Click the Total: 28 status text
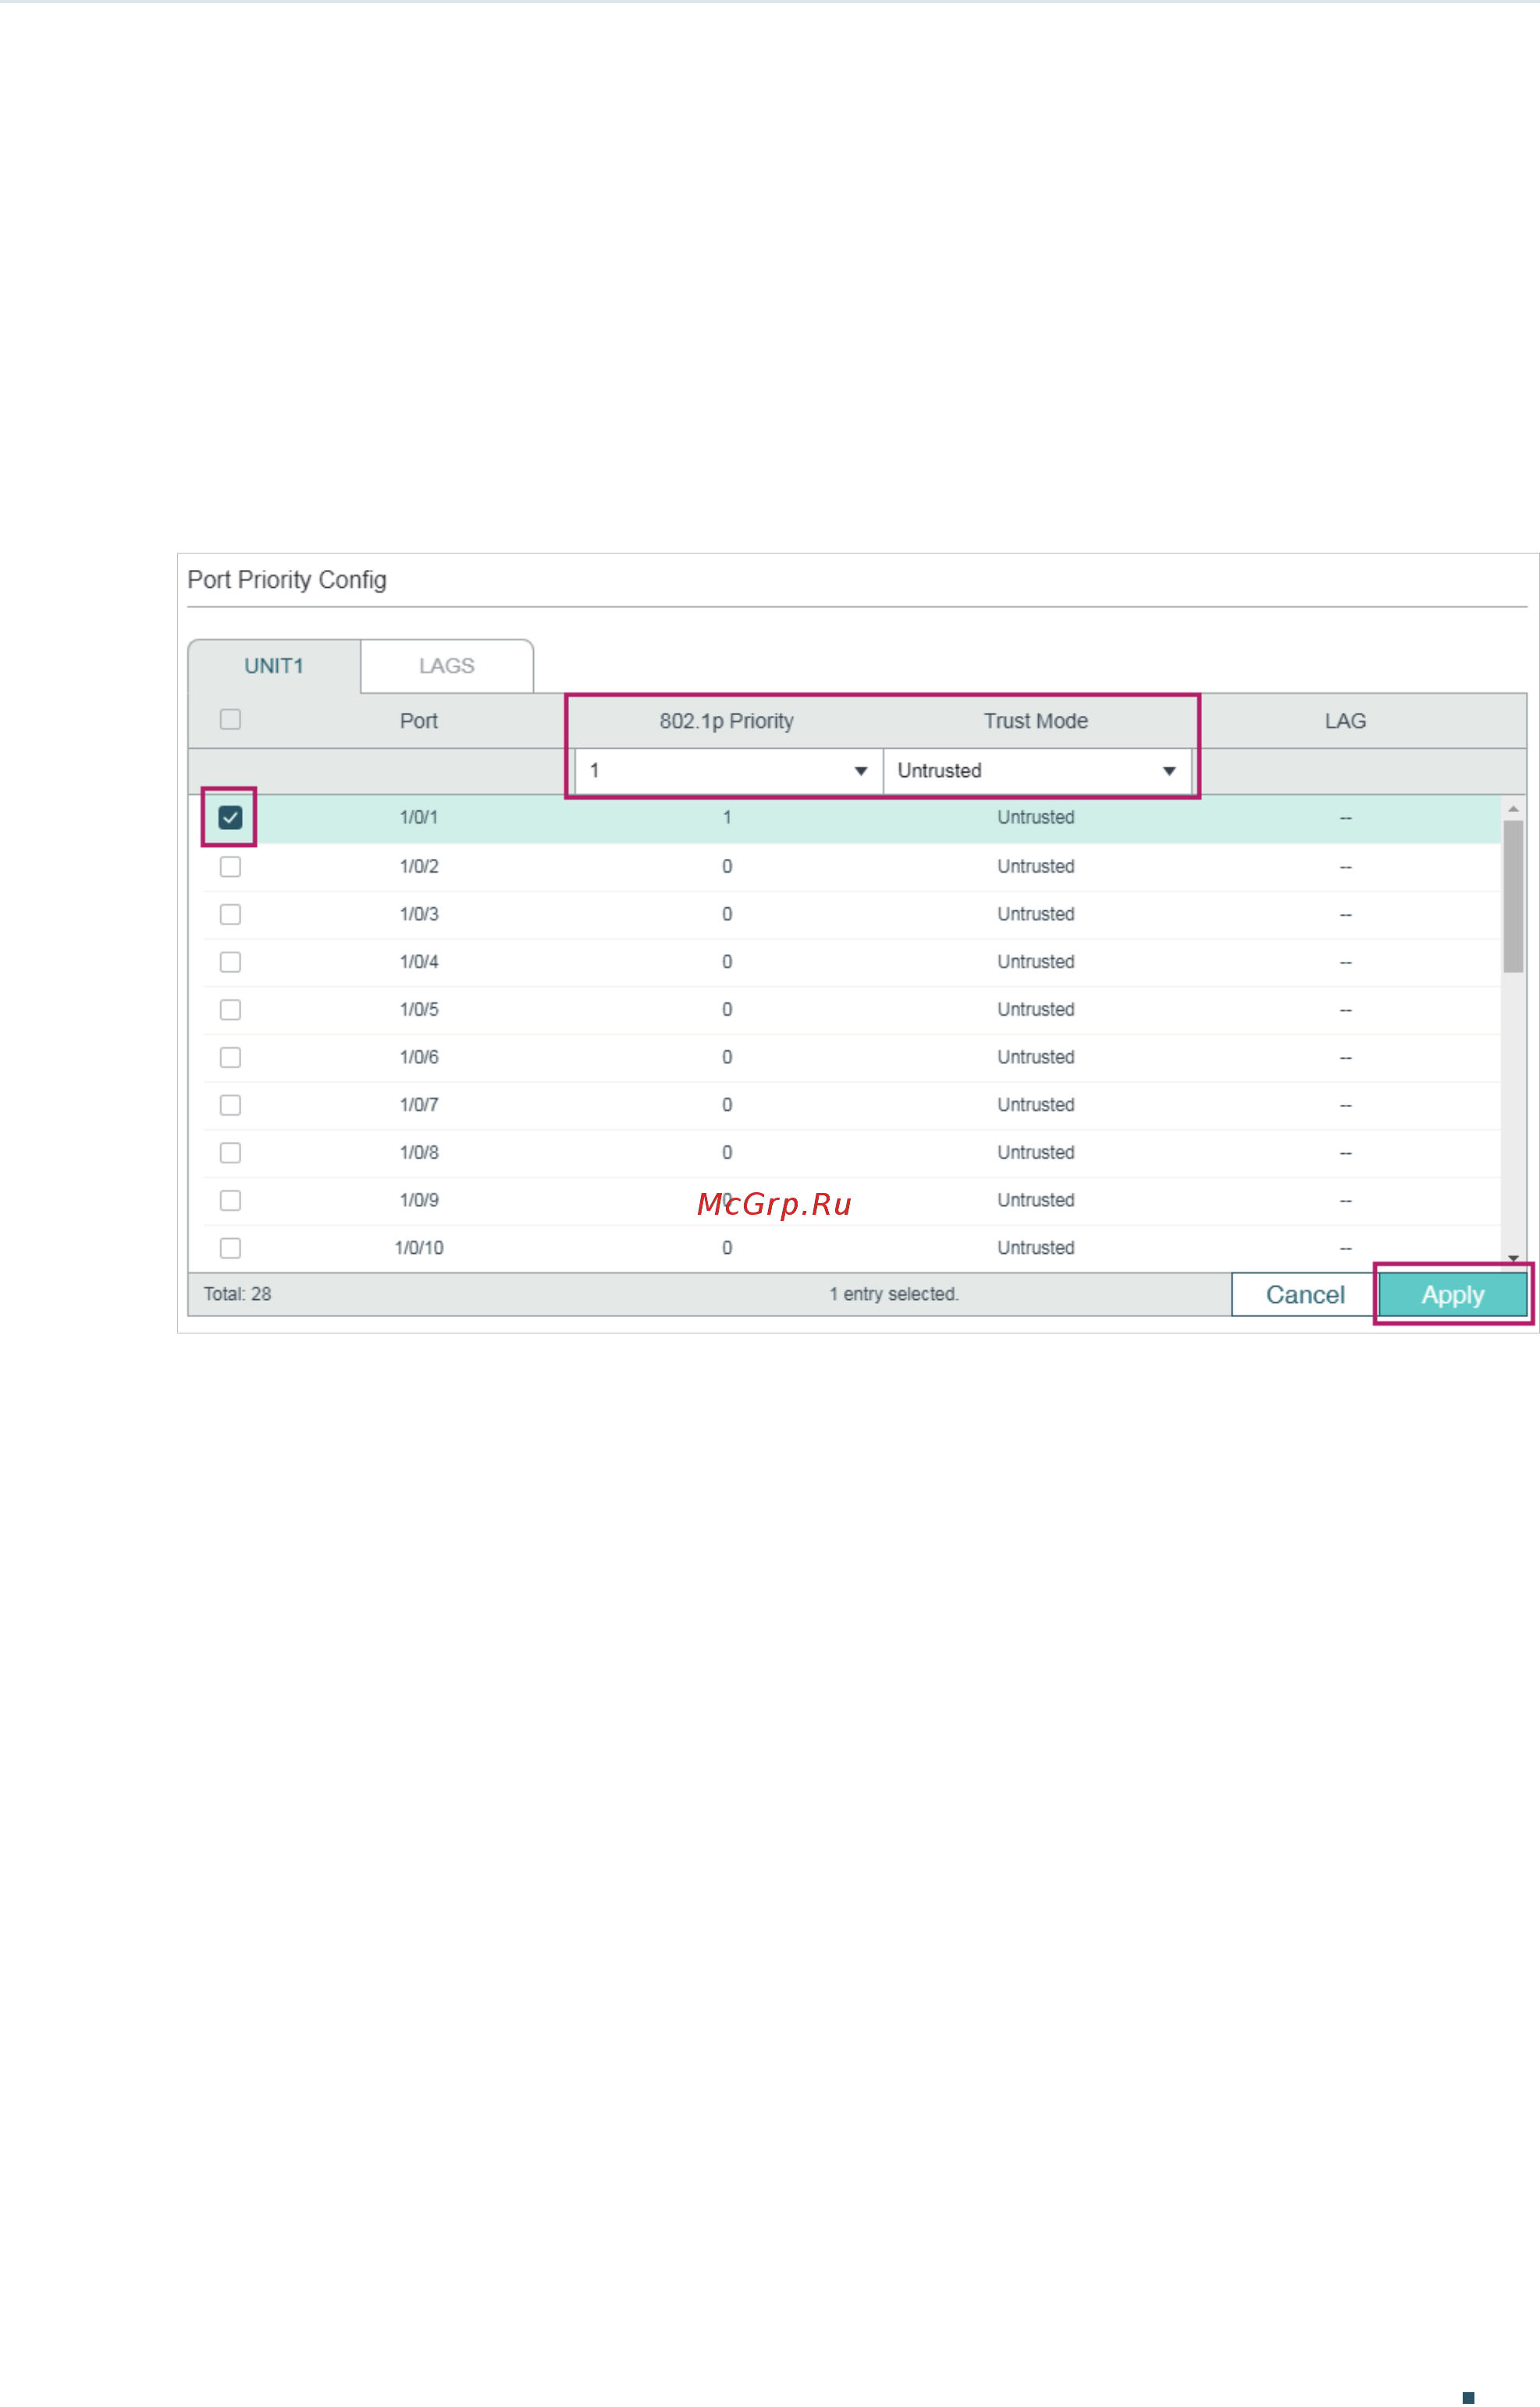1540x2407 pixels. (237, 1294)
